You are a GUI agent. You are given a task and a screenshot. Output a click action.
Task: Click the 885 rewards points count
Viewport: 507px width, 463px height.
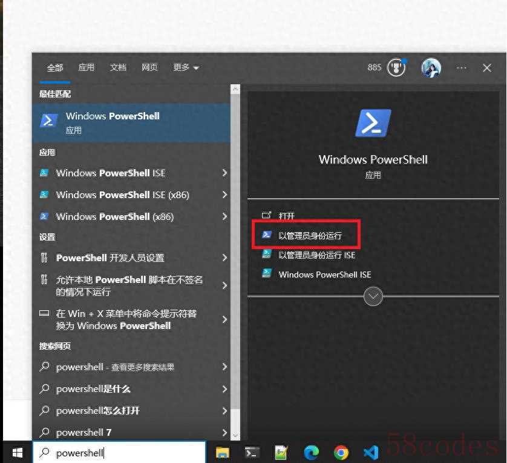click(x=375, y=67)
